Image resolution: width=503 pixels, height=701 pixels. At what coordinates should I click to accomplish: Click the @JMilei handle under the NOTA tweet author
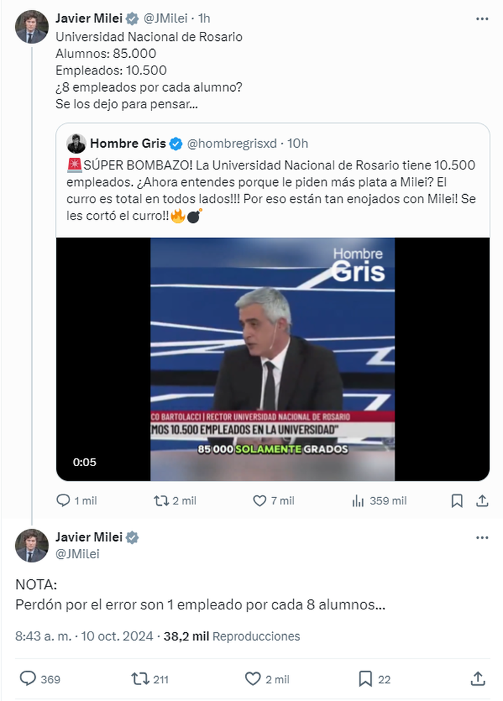[x=77, y=554]
